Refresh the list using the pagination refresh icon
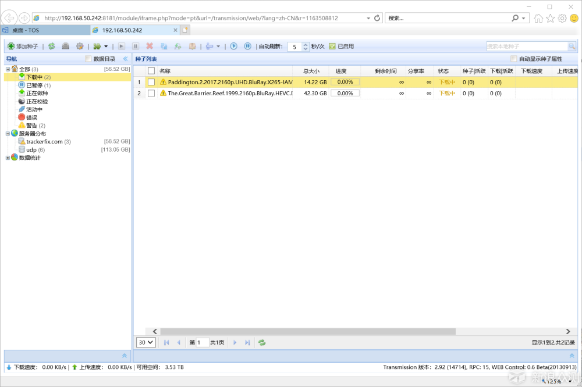The image size is (582, 387). (262, 343)
